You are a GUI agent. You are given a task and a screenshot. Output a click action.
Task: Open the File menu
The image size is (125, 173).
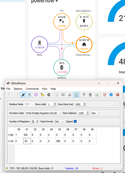click(8, 89)
